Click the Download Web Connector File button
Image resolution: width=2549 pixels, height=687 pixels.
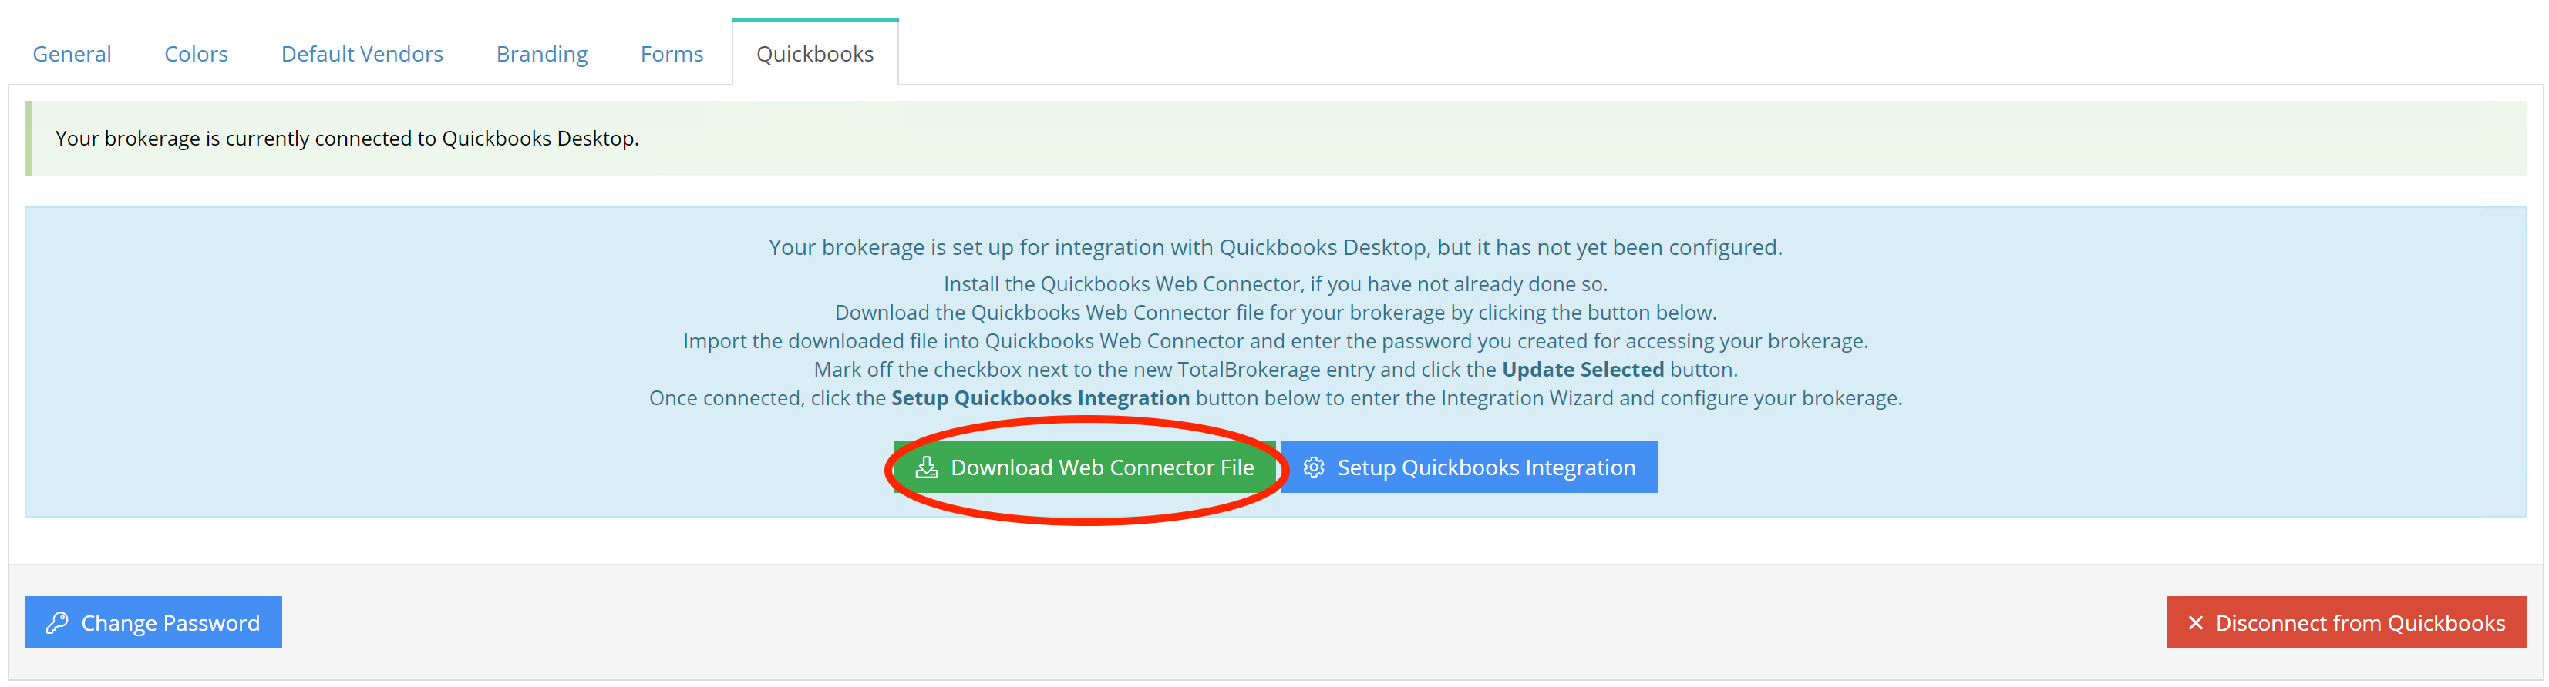(1085, 467)
